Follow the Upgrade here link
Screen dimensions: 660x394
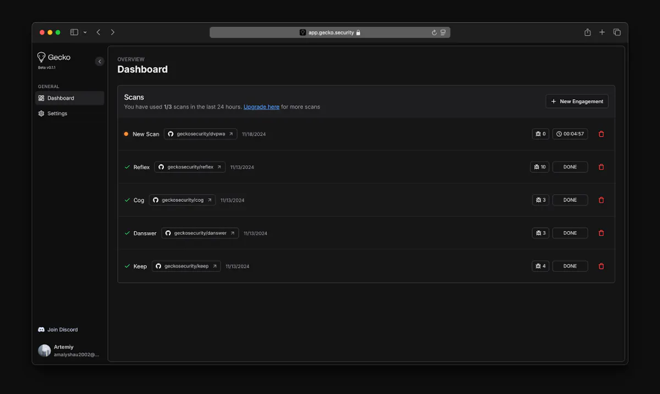click(x=261, y=107)
